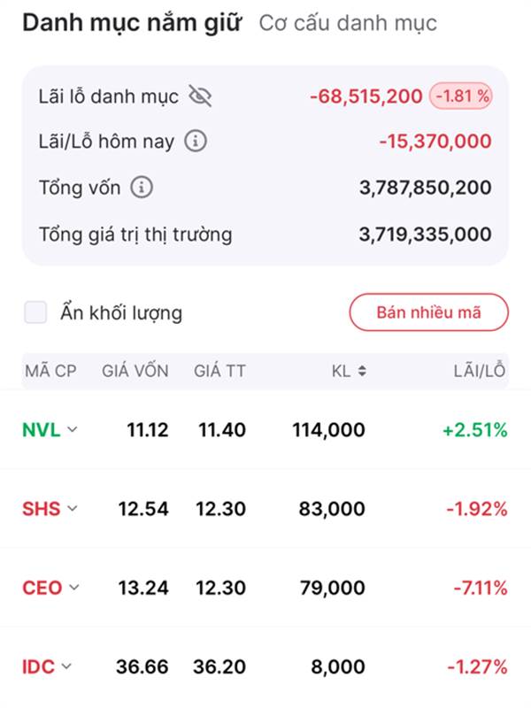The width and height of the screenshot is (531, 708).
Task: Open info icon beside Lãi/Lỗ hôm nay
Action: coord(196,142)
